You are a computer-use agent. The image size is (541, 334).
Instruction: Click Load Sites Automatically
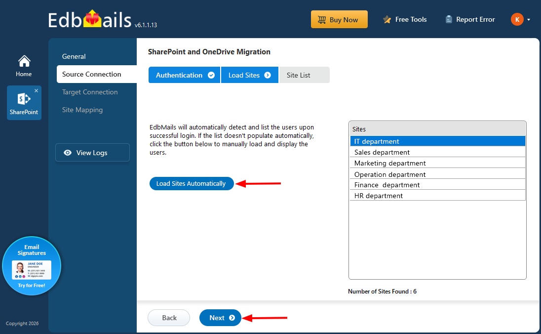coord(192,183)
